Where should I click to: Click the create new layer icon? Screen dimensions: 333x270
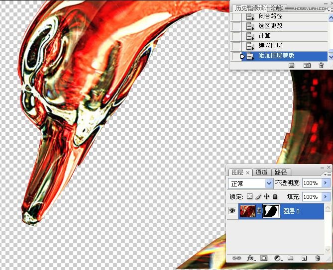pos(304,259)
